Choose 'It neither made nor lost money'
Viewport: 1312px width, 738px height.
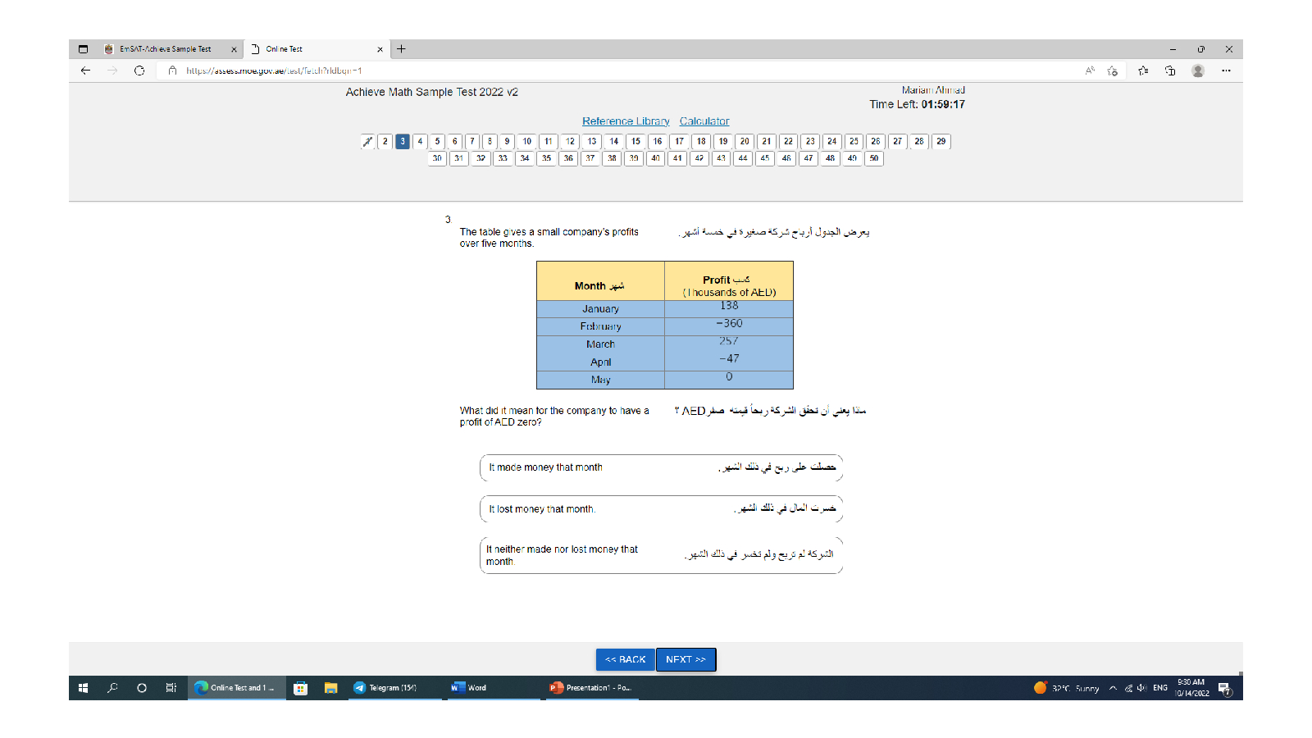pos(661,555)
